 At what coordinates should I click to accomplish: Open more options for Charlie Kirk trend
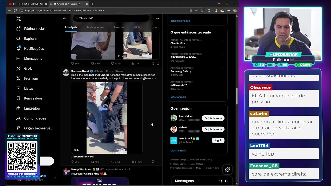point(223,40)
